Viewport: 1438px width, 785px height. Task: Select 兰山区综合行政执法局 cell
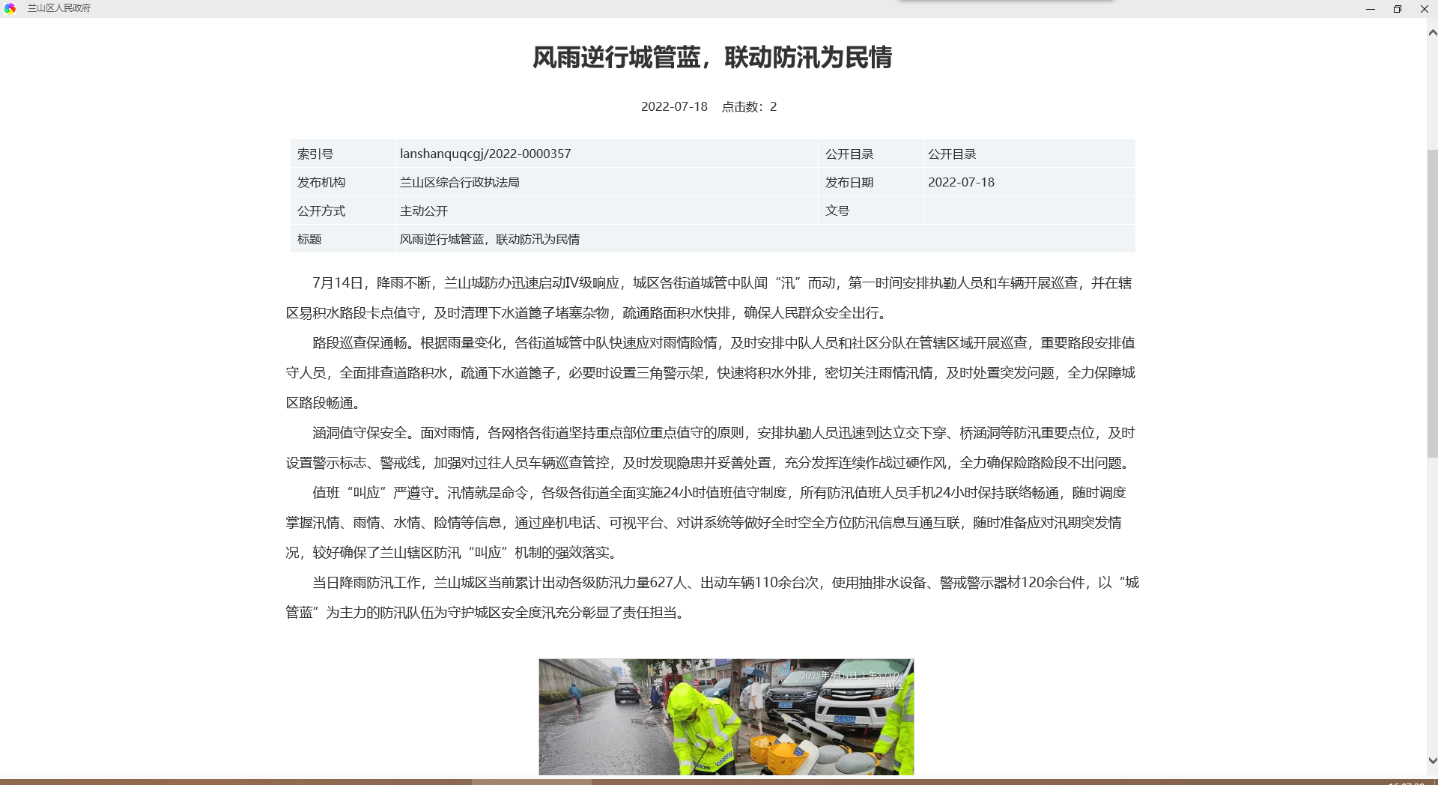[607, 182]
